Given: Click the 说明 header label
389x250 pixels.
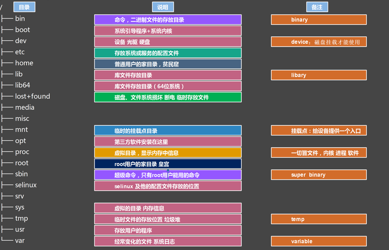Looking at the screenshot, I should 163,7.
